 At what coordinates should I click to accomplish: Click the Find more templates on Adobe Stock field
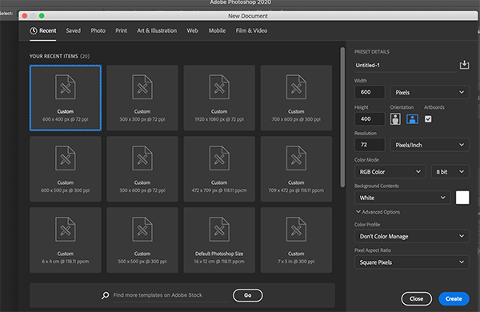pos(170,295)
